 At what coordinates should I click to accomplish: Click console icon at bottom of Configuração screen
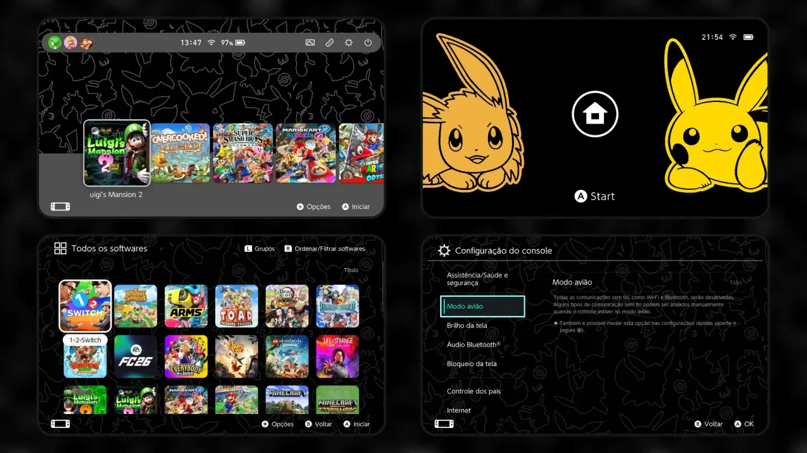(444, 423)
